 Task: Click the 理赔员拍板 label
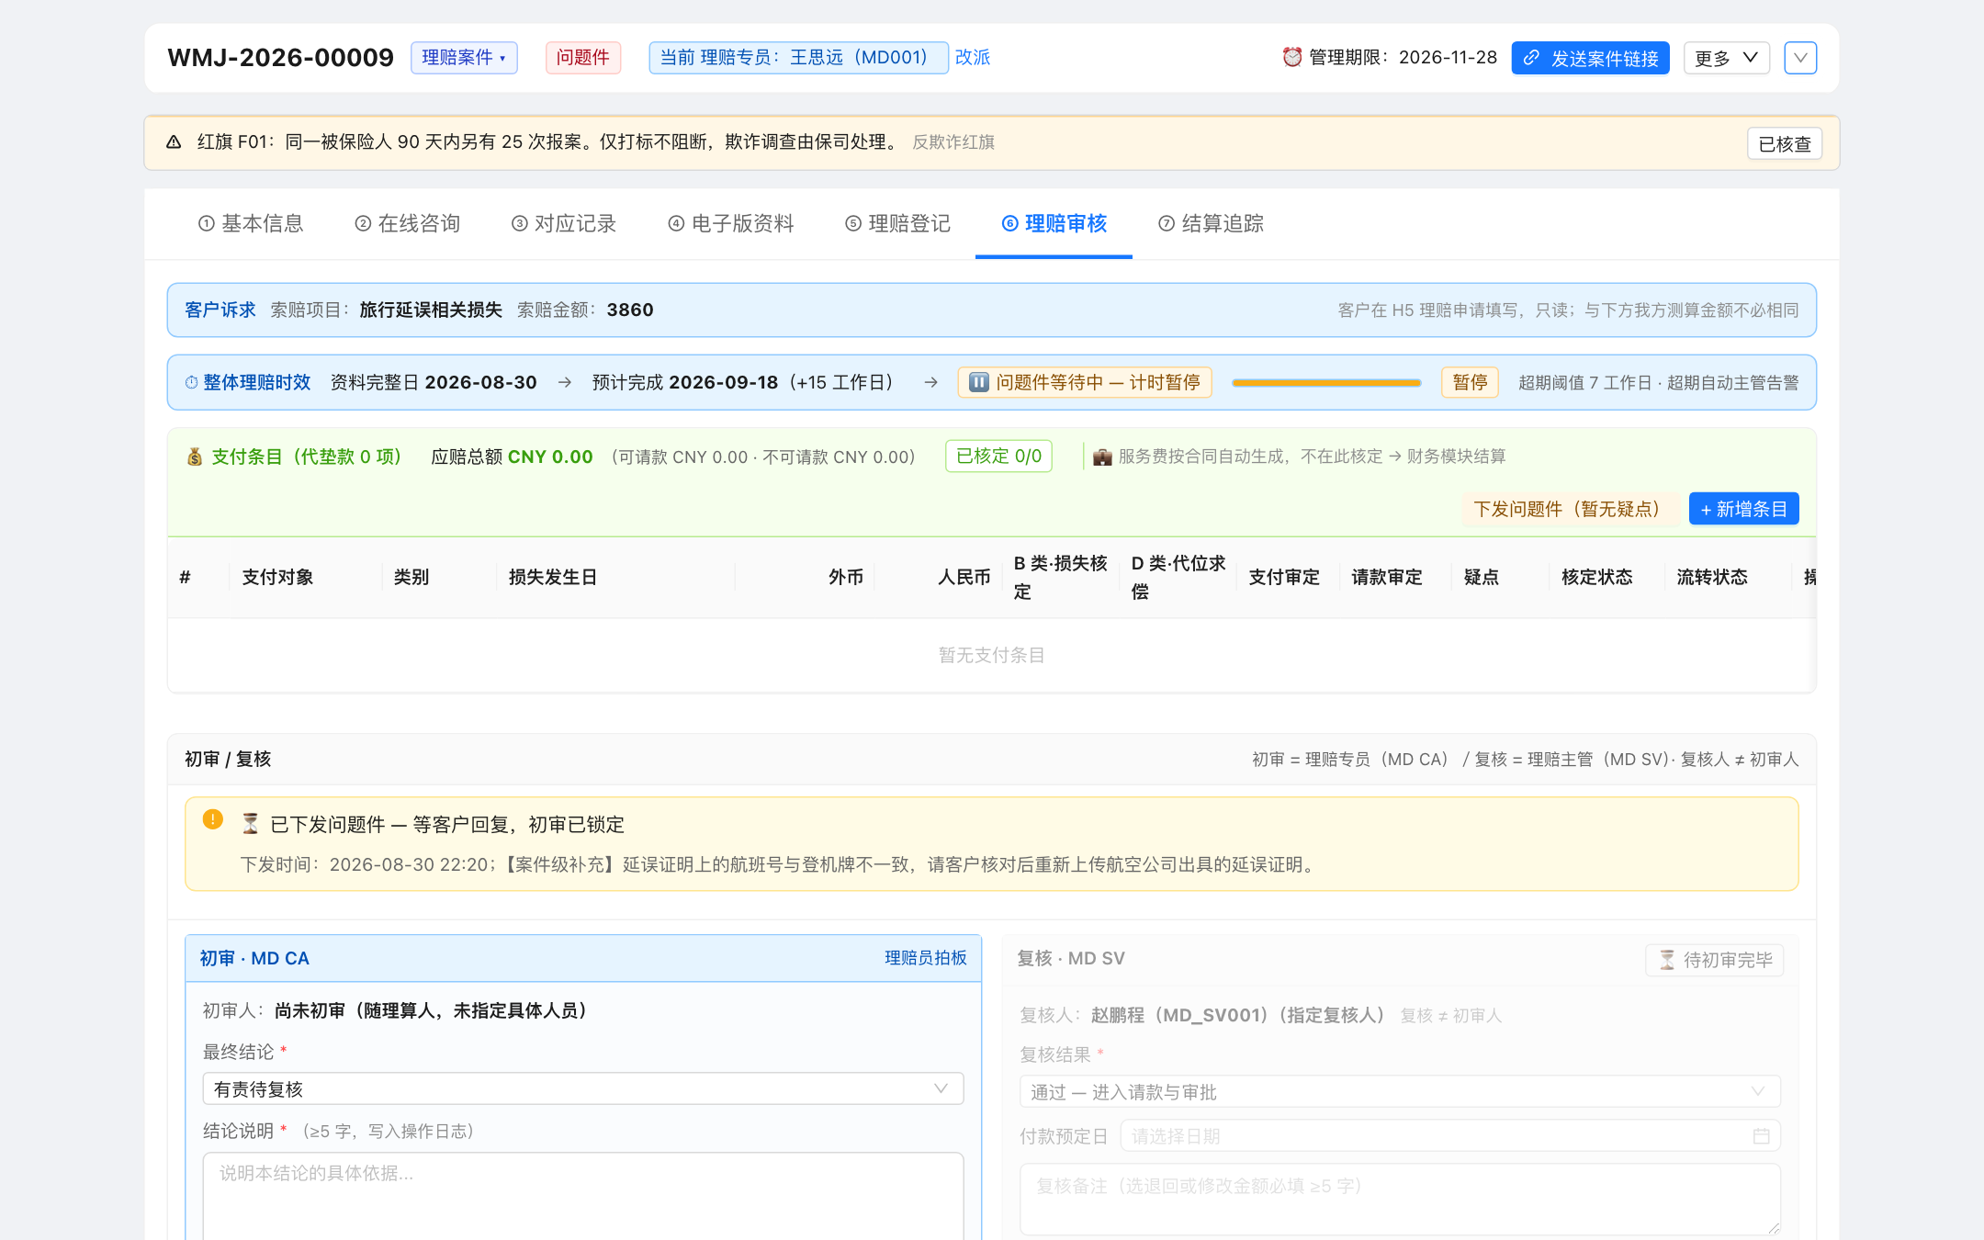pyautogui.click(x=926, y=958)
